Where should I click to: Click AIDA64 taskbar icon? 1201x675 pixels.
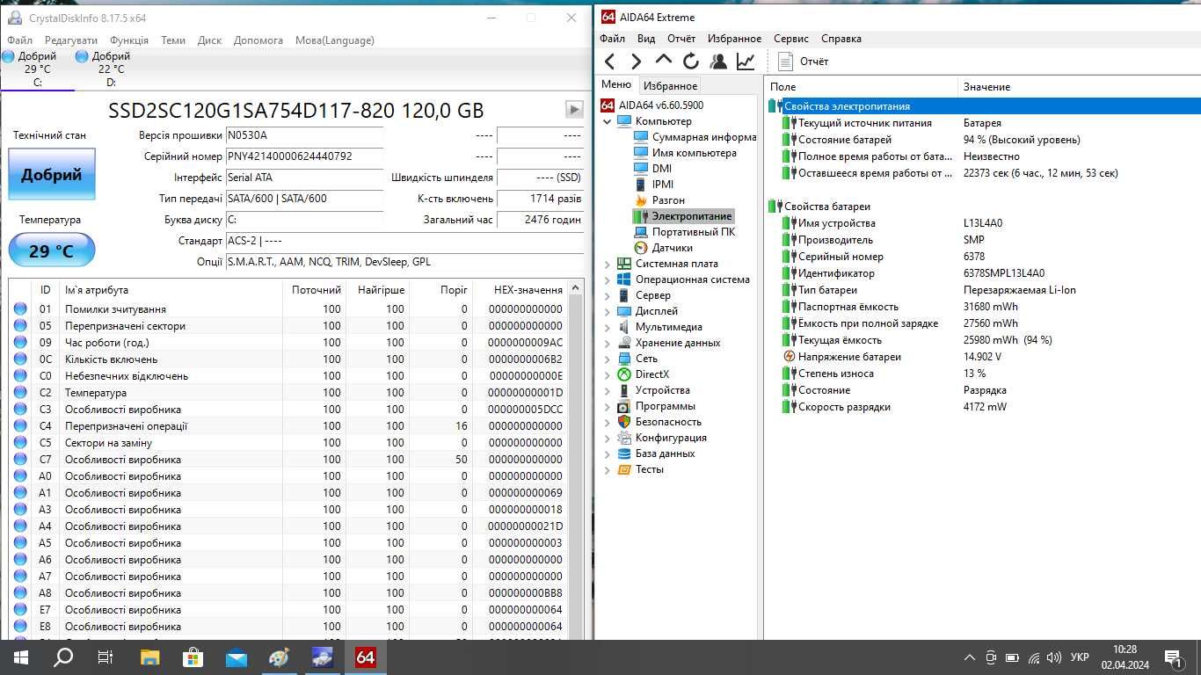tap(365, 657)
